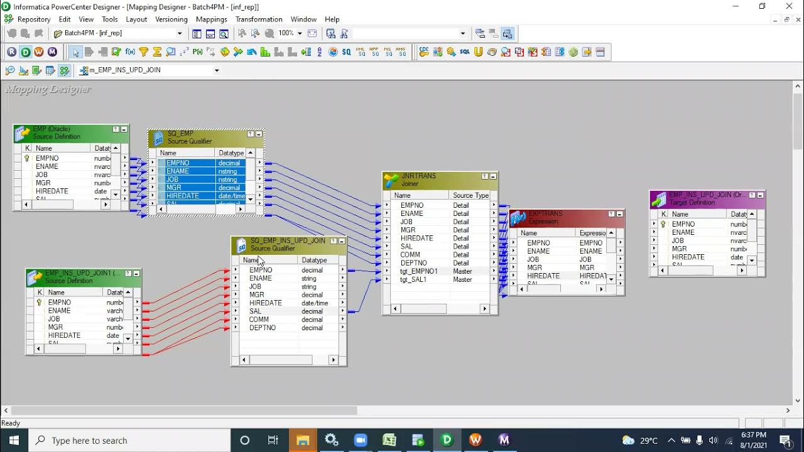Image resolution: width=804 pixels, height=452 pixels.
Task: Toggle the Mapping Designer tool button
Action: pos(63,70)
